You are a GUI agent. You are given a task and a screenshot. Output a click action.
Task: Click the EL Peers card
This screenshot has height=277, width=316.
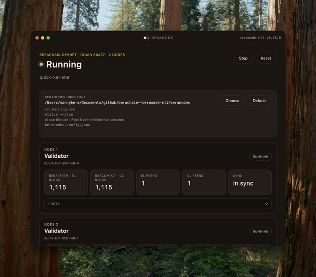[x=158, y=182]
